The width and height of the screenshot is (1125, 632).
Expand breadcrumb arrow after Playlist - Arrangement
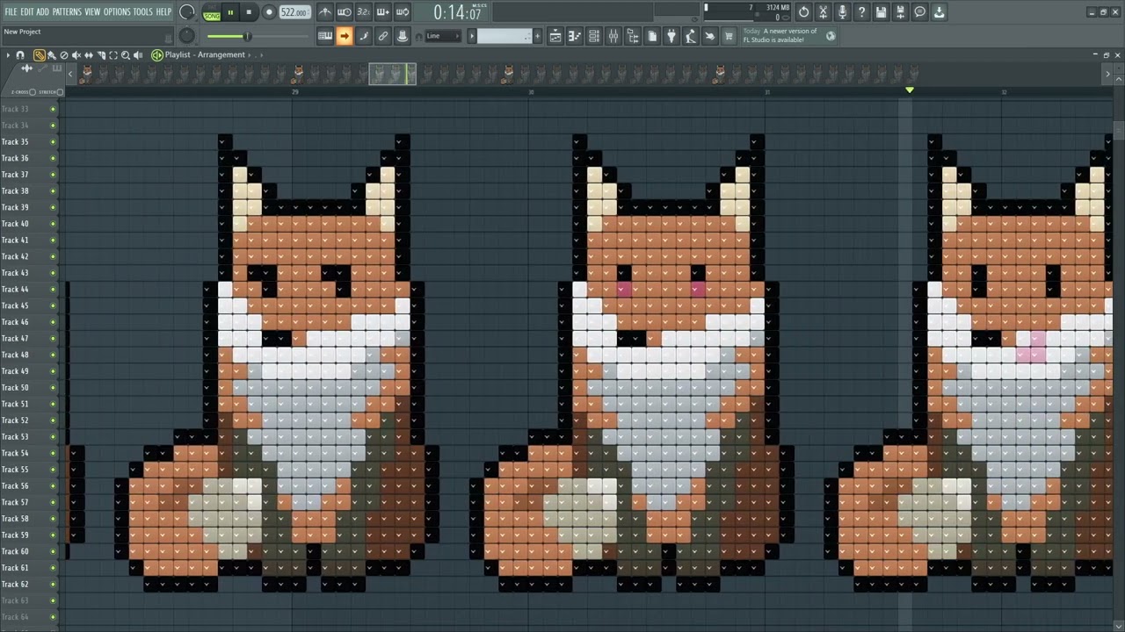[x=250, y=54]
